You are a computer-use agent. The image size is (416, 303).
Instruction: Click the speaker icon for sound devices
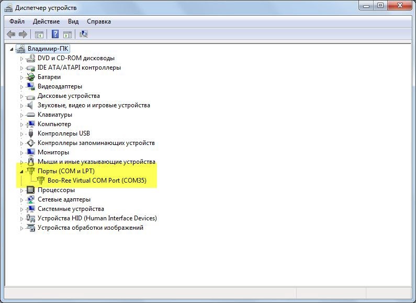30,105
